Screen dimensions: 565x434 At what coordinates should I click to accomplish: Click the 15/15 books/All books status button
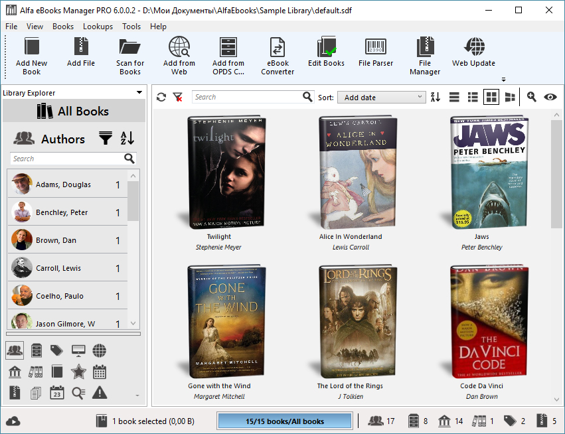point(285,421)
